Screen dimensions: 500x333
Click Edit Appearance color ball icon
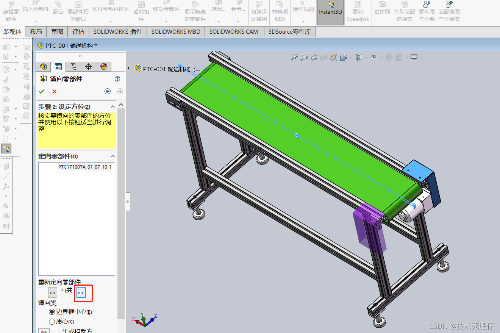(x=389, y=57)
